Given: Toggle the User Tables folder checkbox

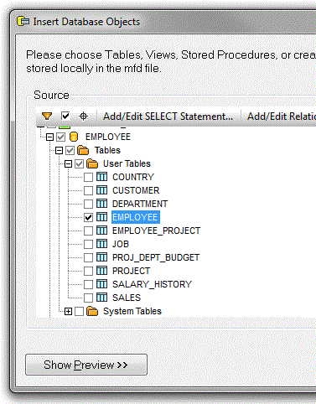Looking at the screenshot, I should [x=79, y=164].
